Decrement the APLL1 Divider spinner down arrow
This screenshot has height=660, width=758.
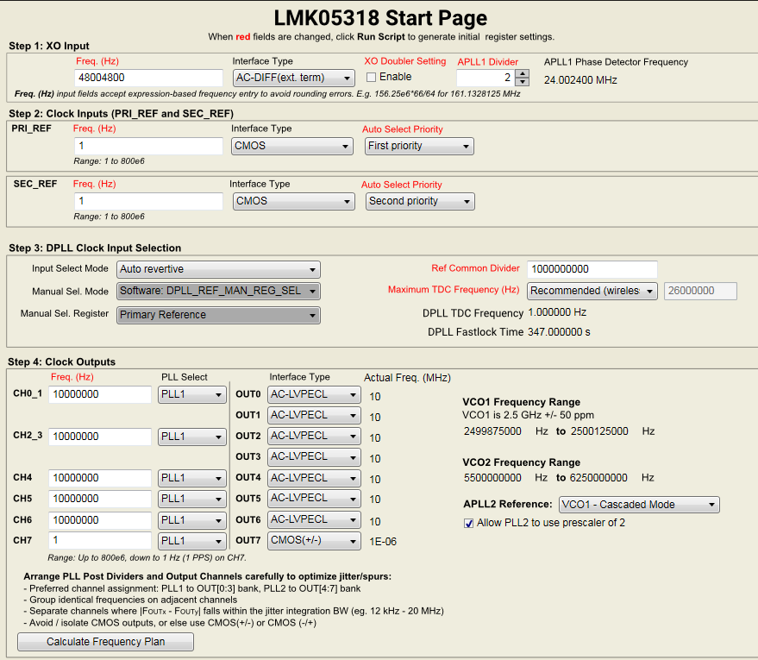[522, 82]
